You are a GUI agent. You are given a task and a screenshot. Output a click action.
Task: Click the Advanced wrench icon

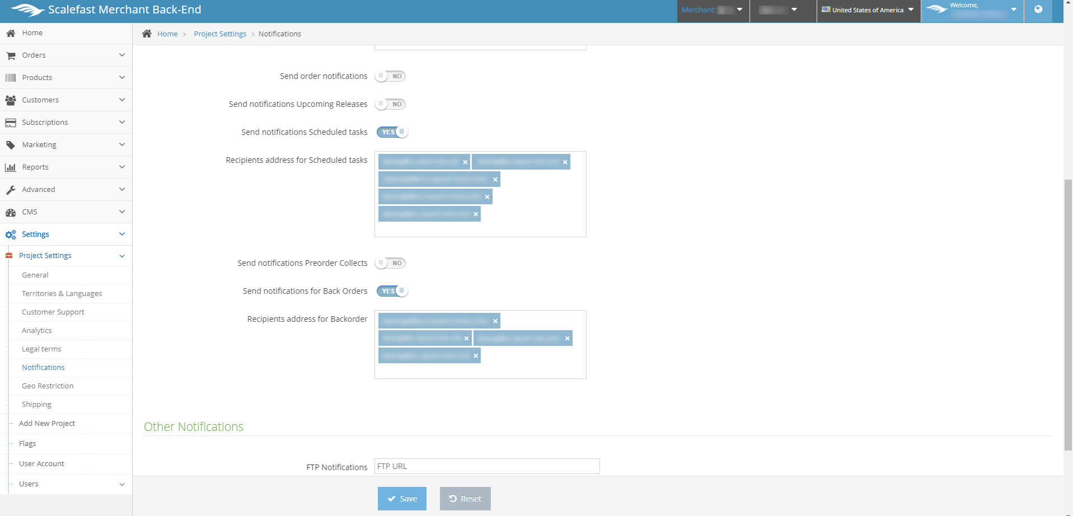point(11,190)
